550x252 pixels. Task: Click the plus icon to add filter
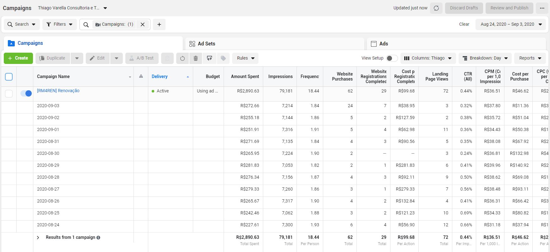[x=159, y=24]
